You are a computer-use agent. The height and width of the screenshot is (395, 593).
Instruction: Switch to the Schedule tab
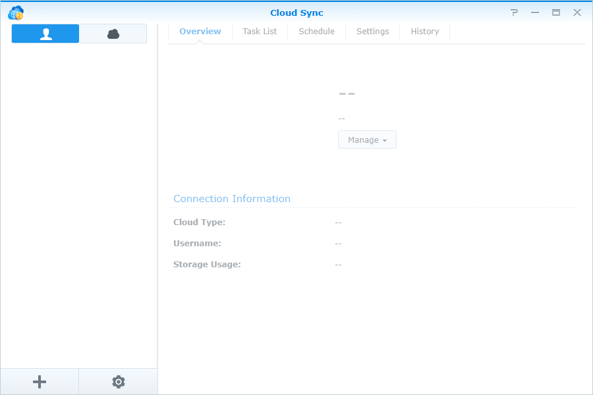[316, 32]
